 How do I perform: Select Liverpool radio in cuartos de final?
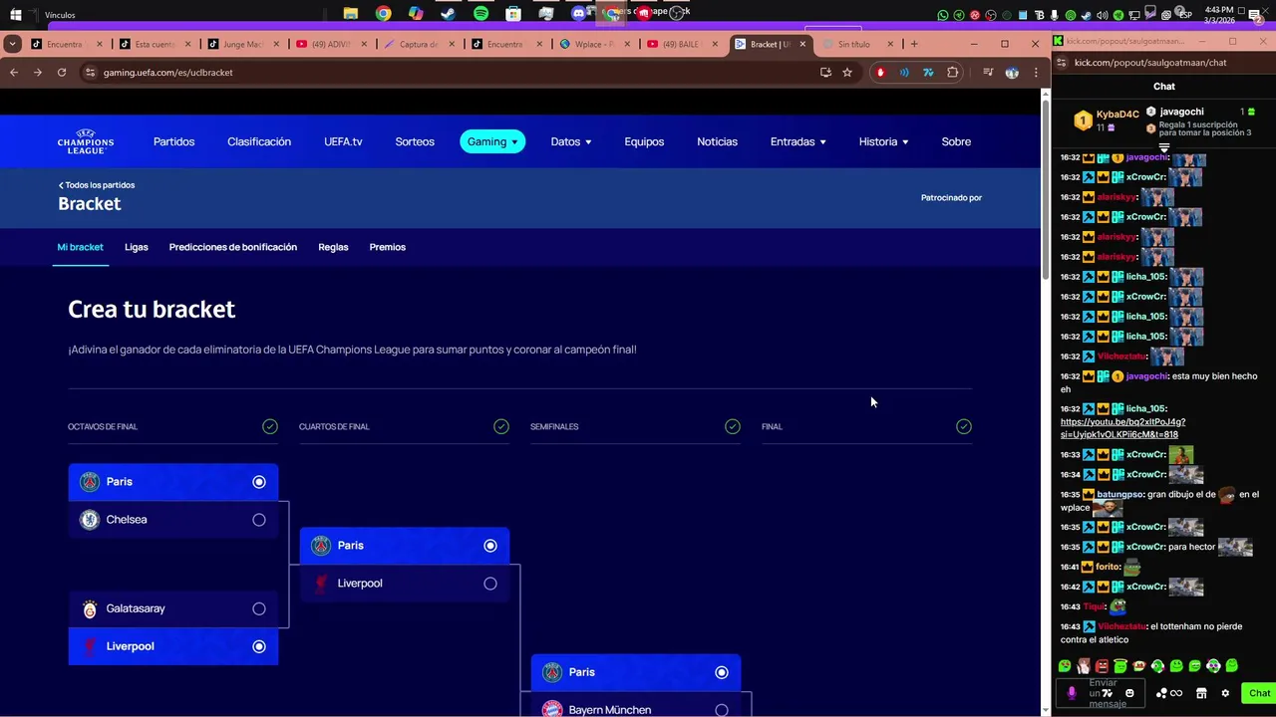[x=490, y=584]
